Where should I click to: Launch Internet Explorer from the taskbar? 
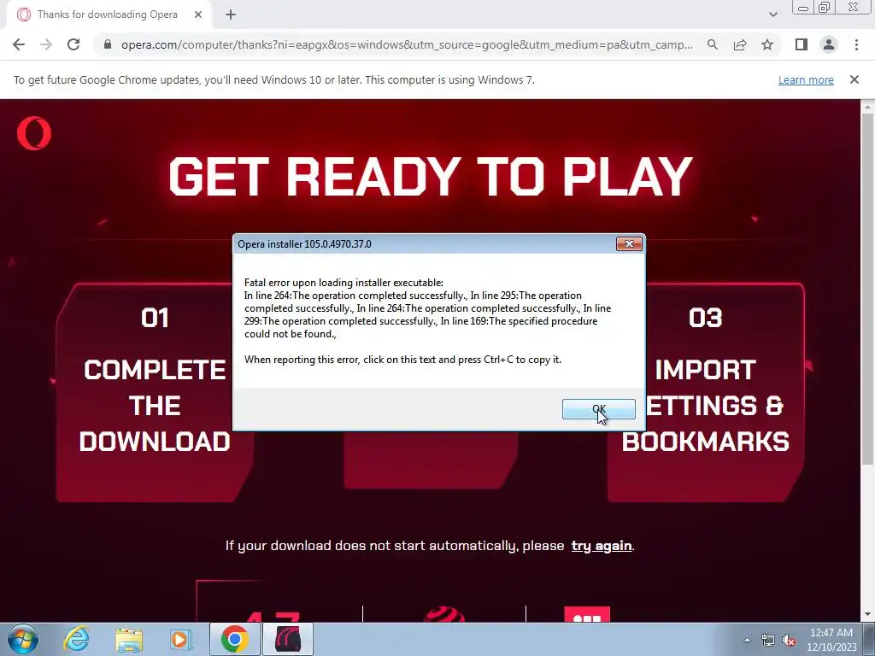point(76,639)
